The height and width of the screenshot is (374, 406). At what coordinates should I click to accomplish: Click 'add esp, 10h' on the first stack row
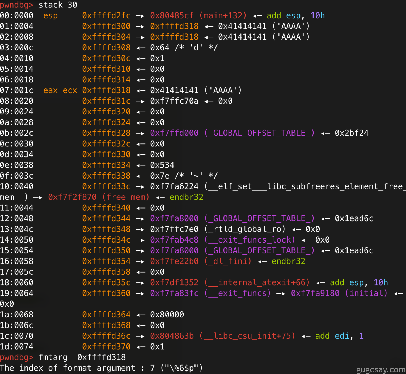tap(296, 16)
